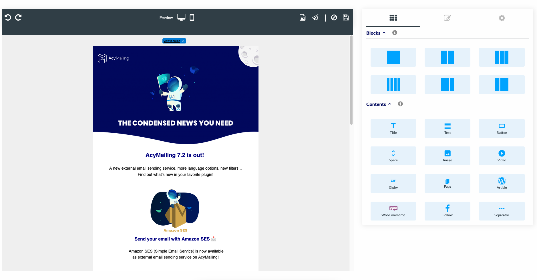The width and height of the screenshot is (537, 280).
Task: Insert a two-column layout block
Action: (x=447, y=57)
